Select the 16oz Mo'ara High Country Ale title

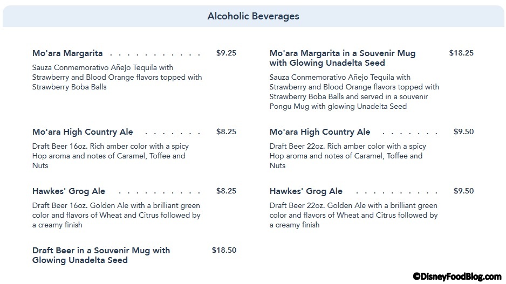[83, 132]
